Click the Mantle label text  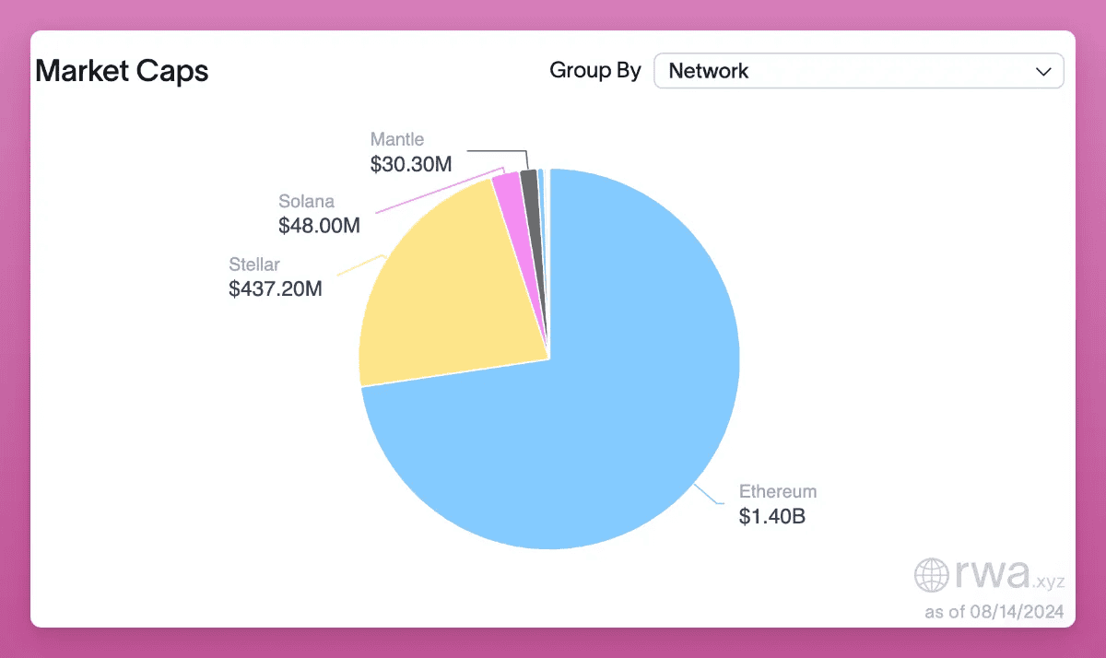pyautogui.click(x=397, y=139)
